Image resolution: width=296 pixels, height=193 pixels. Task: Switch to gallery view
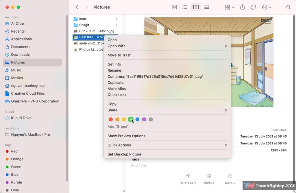(x=206, y=7)
